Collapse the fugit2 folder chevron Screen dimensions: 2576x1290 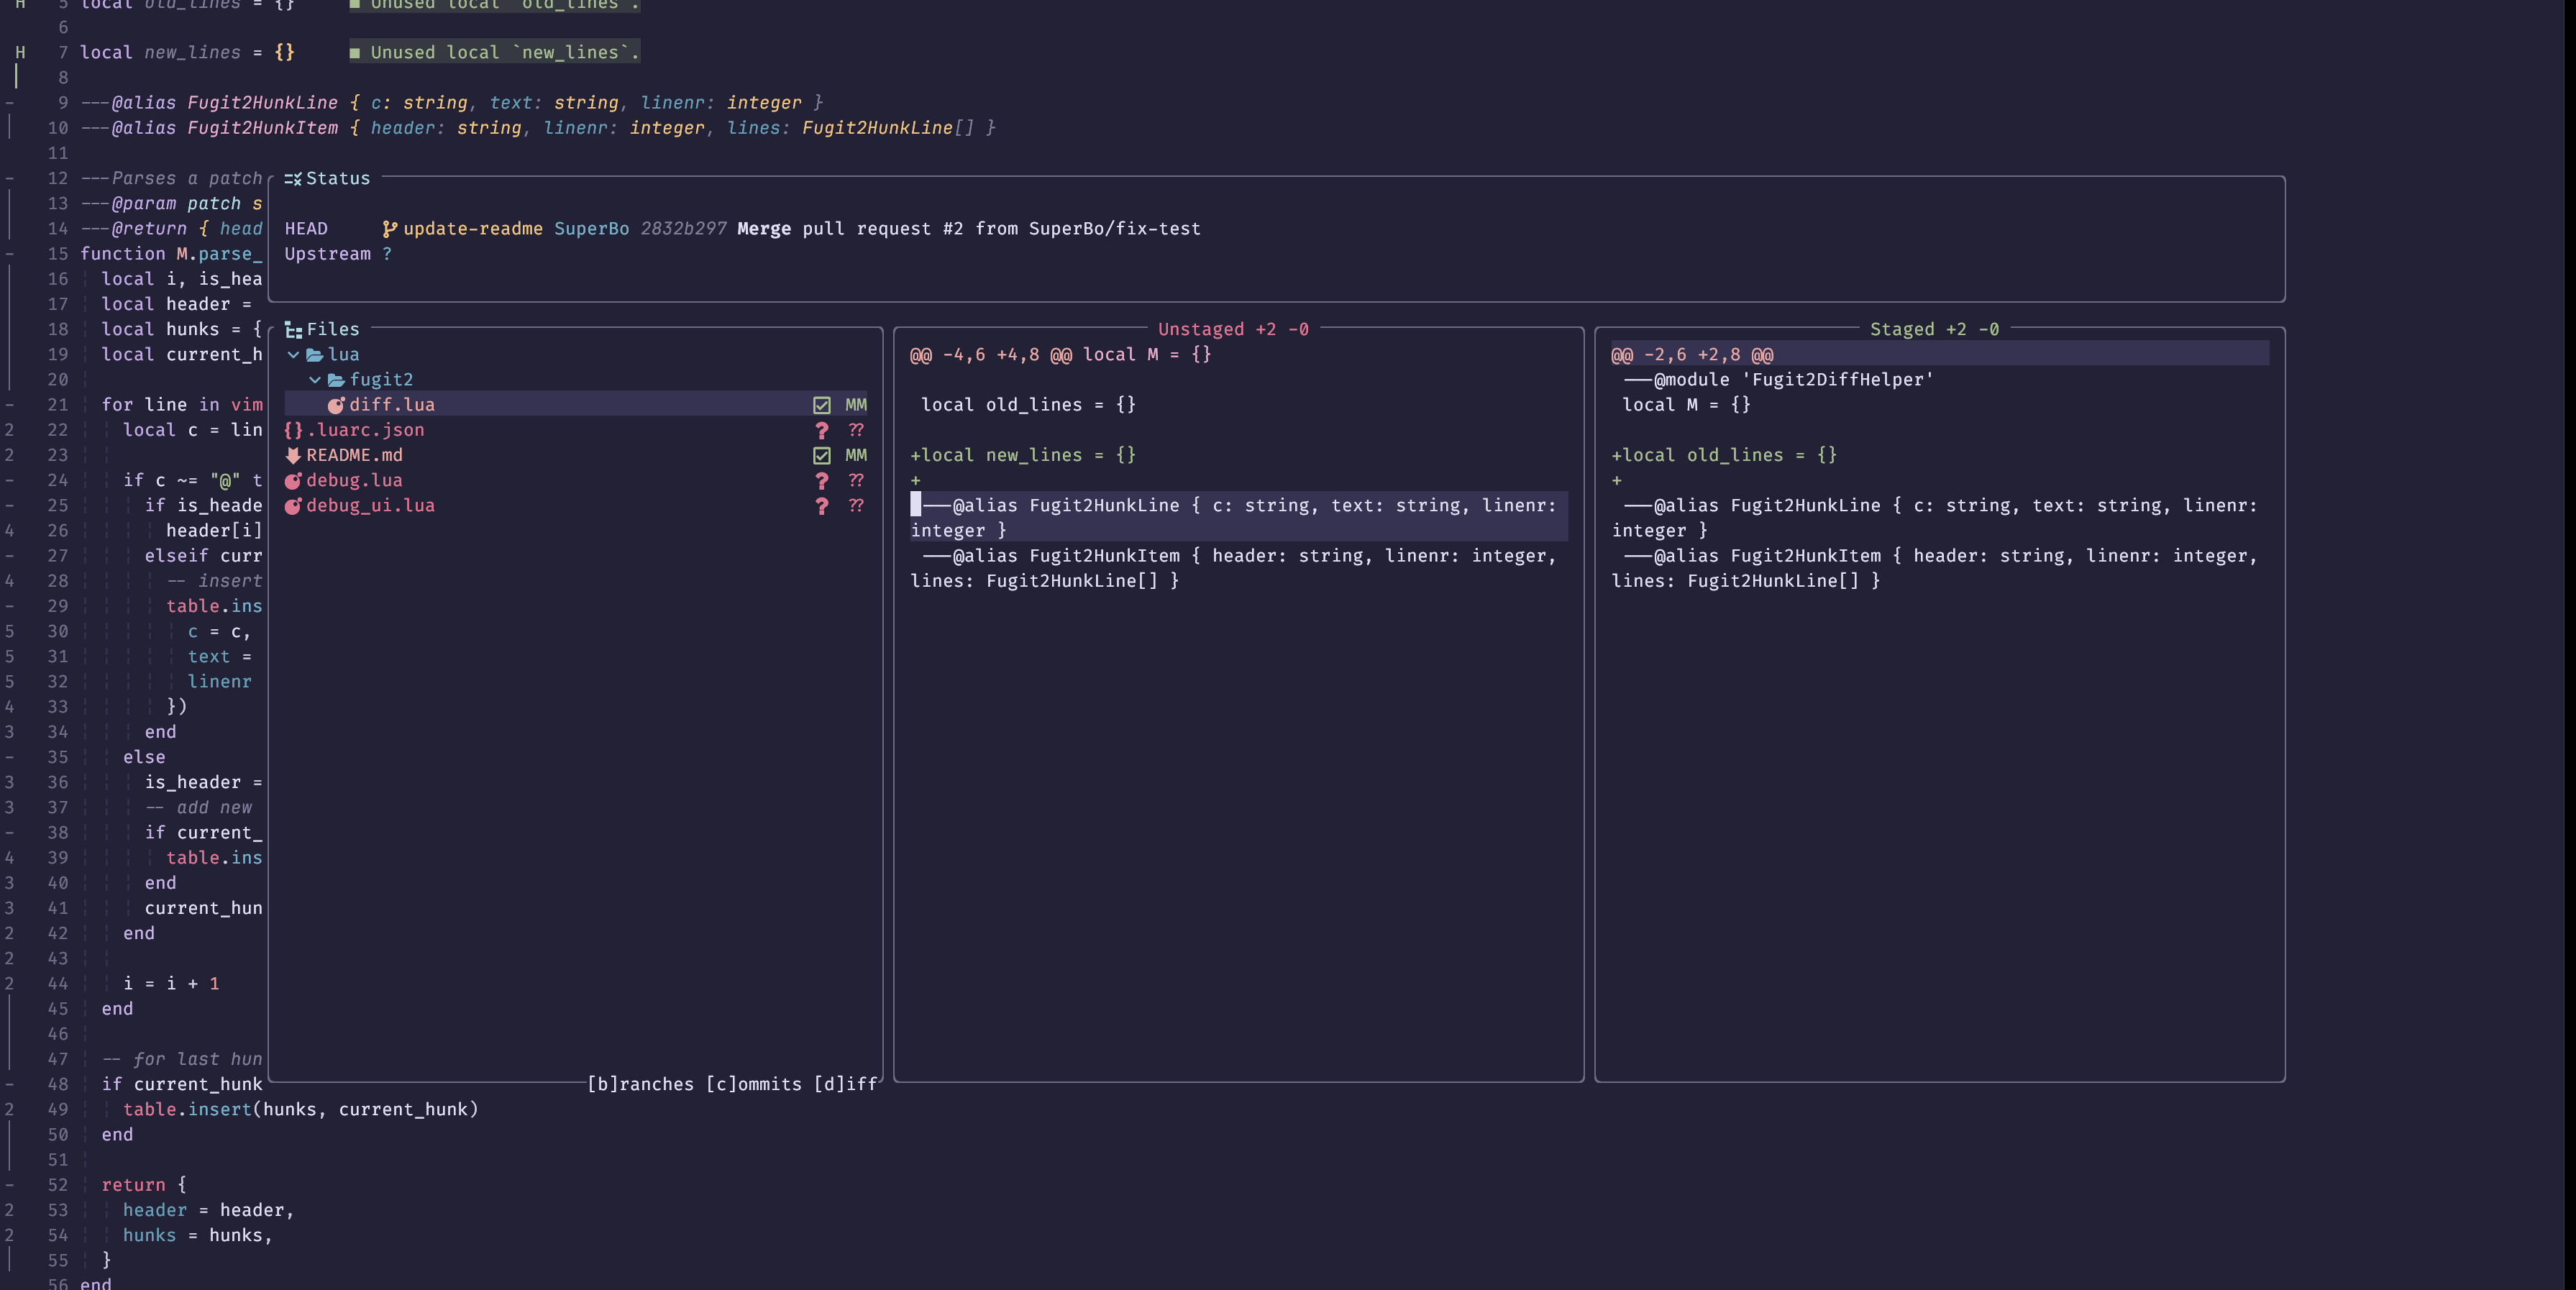pyautogui.click(x=315, y=380)
